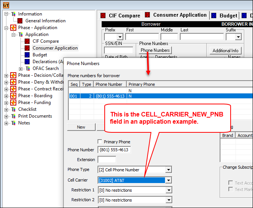The width and height of the screenshot is (253, 208).
Task: Click the Seq column header
Action: pyautogui.click(x=74, y=84)
